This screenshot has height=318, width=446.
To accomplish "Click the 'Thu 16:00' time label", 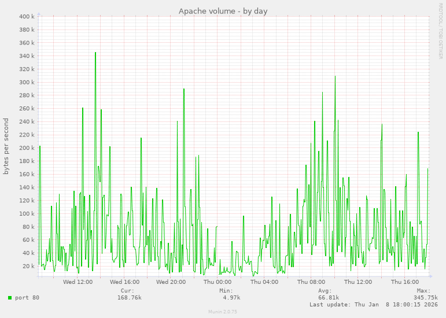I will pos(405,282).
